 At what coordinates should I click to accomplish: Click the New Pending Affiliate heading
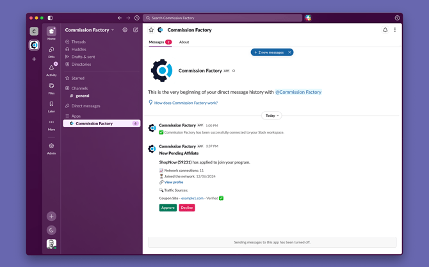(x=179, y=153)
